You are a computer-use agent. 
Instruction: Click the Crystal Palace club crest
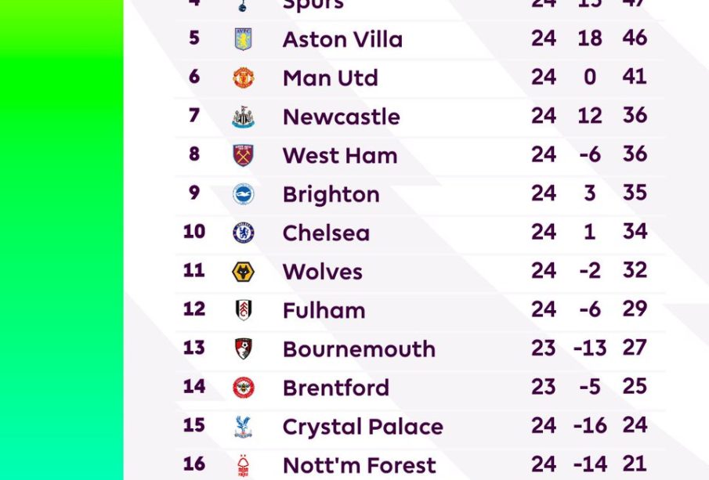(243, 426)
